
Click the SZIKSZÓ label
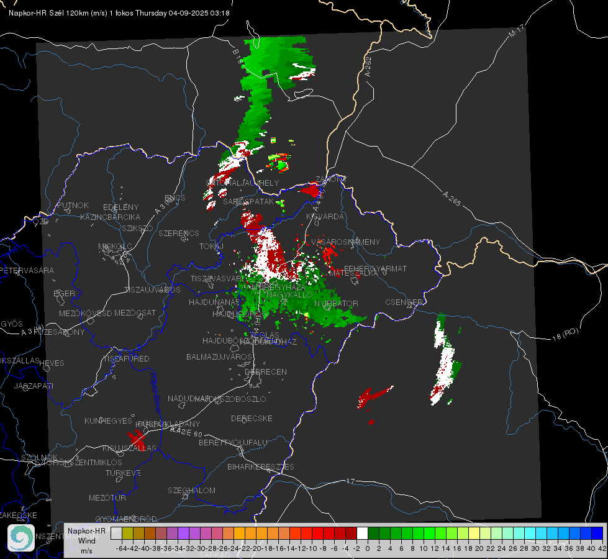pyautogui.click(x=137, y=228)
